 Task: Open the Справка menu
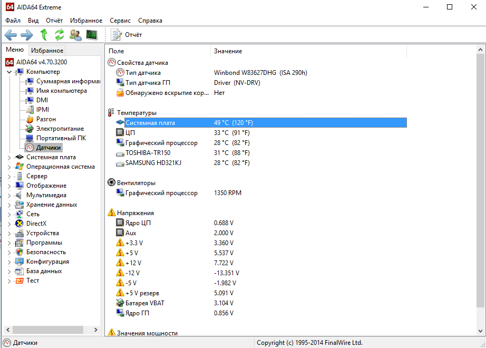(x=150, y=21)
